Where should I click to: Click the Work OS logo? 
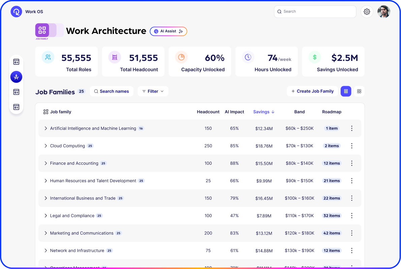[x=16, y=11]
